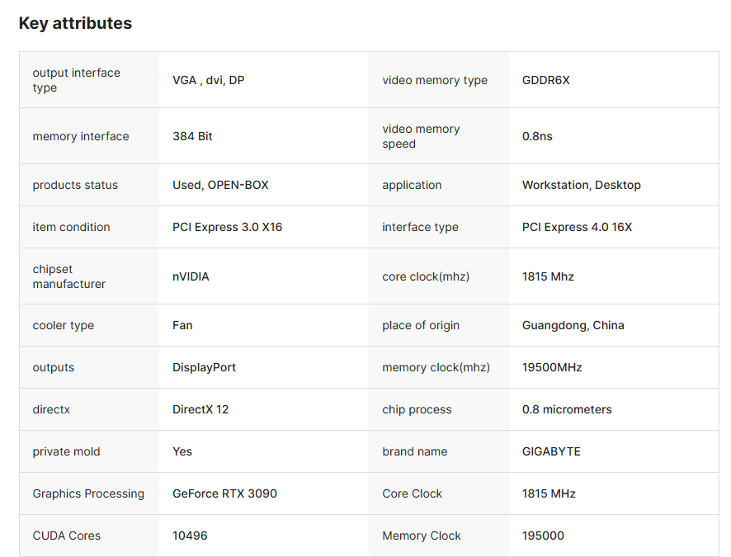This screenshot has height=557, width=731.
Task: Click the 'Used, OPEN-BOX' value
Action: tap(220, 185)
